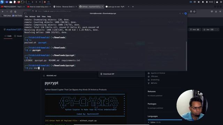Open the terminal Actions menu
Image resolution: width=223 pixels, height=125 pixels.
[32, 17]
